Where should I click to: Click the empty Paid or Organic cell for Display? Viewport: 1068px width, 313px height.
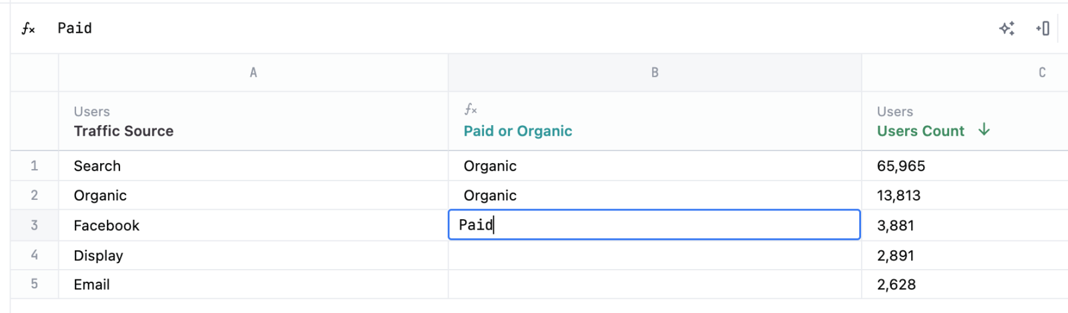pos(654,255)
